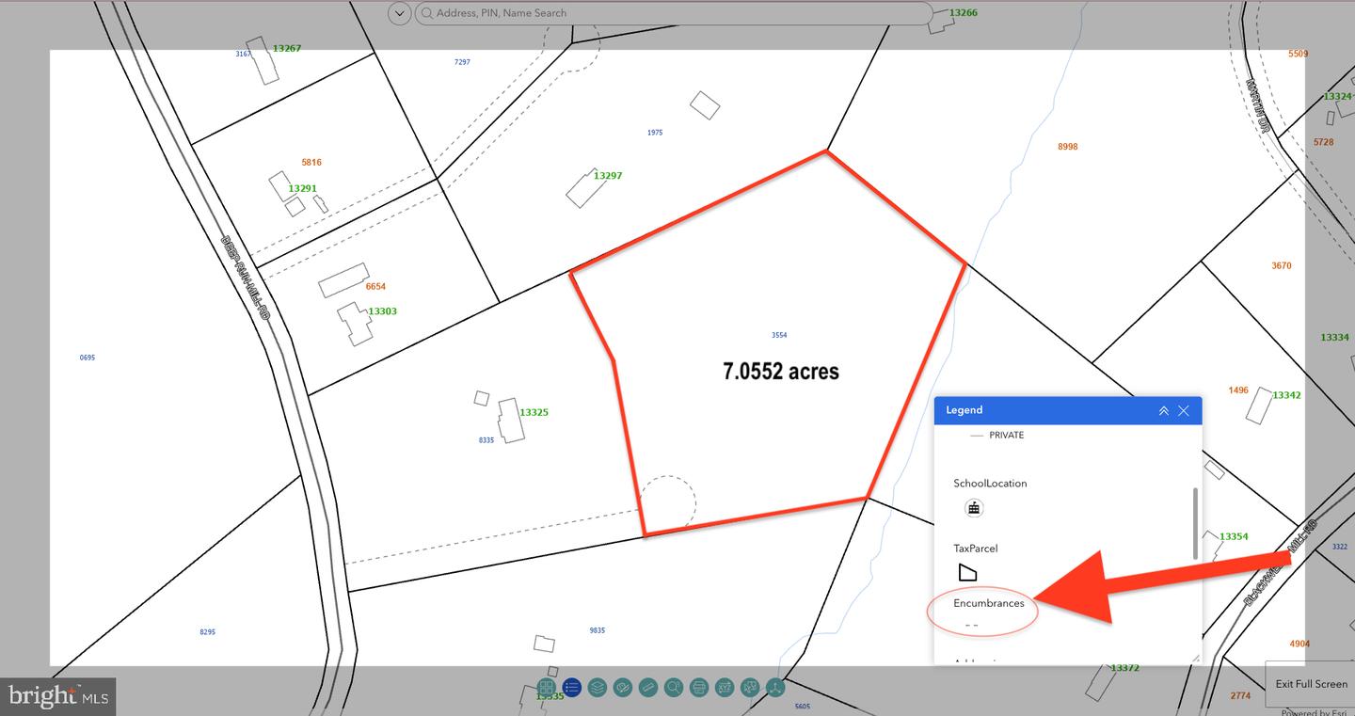Click the Bright MLS logo
The image size is (1355, 716).
click(58, 695)
